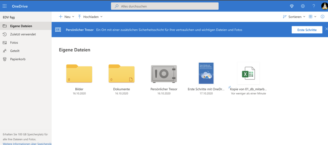Open the Bilder folder icon
The width and height of the screenshot is (328, 145).
click(79, 73)
